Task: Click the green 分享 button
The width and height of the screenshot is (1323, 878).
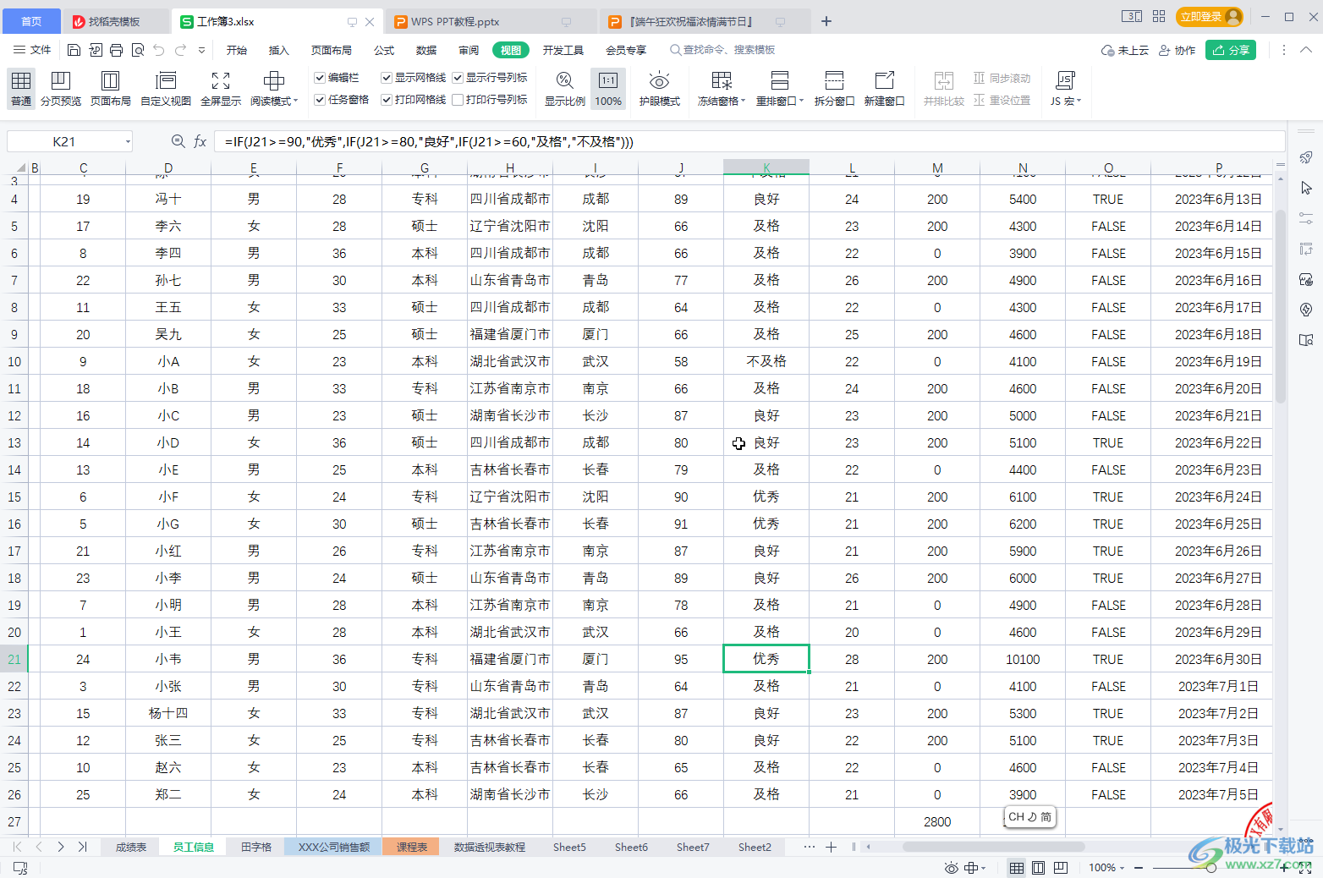Action: coord(1230,50)
